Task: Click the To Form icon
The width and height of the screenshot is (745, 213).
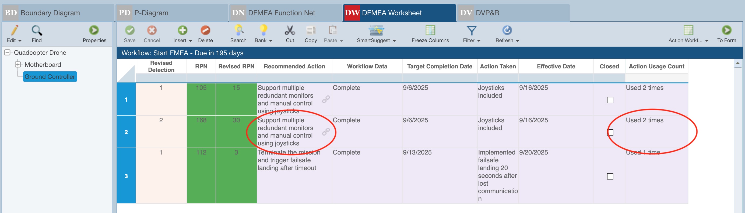Action: pos(726,31)
